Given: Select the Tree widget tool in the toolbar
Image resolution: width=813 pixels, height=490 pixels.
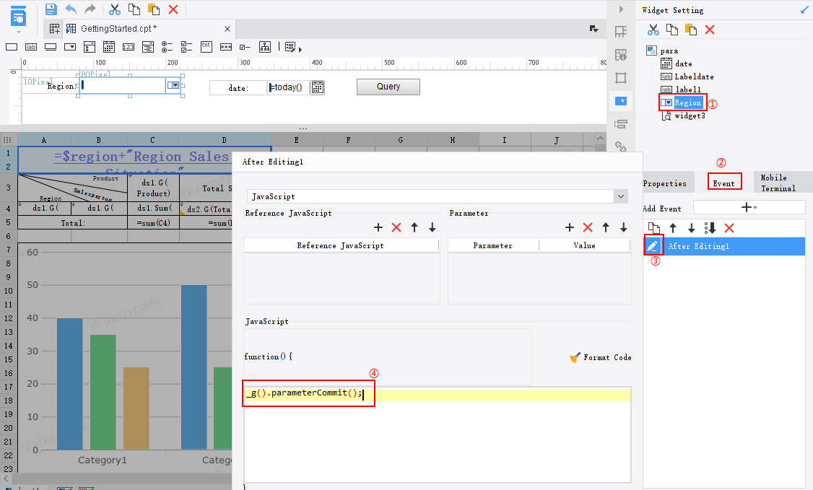Looking at the screenshot, I should tap(265, 46).
